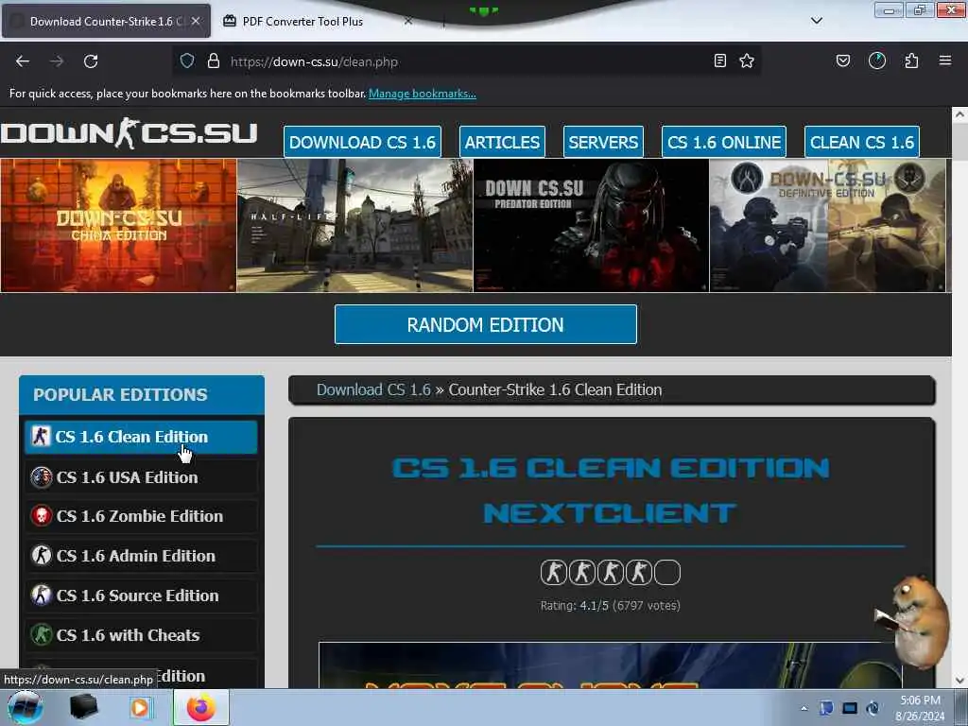Click the Source Edition soldier icon
Viewport: 968px width, 726px height.
(42, 596)
